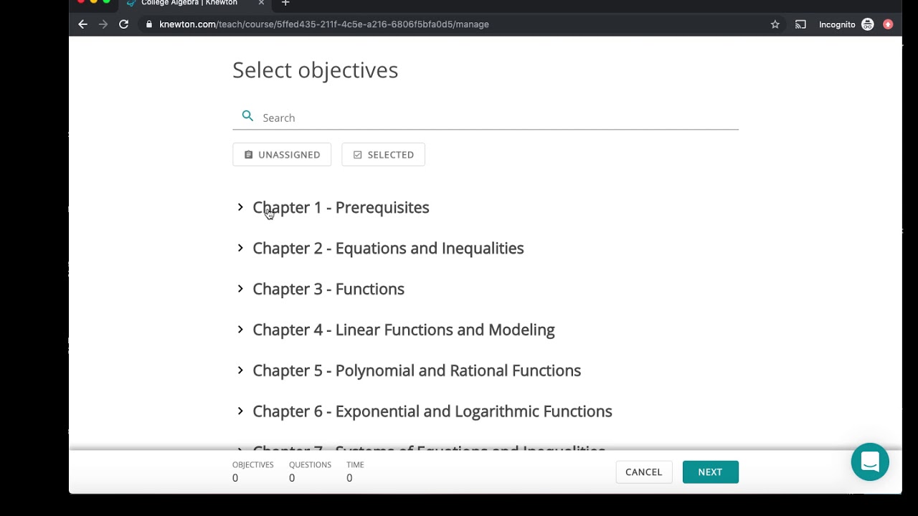Click Chapter 4 - Linear Functions and Modeling title
The image size is (918, 516).
click(404, 330)
